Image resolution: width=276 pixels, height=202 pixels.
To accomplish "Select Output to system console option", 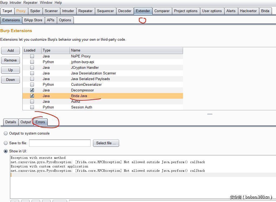I will pos(6,133).
